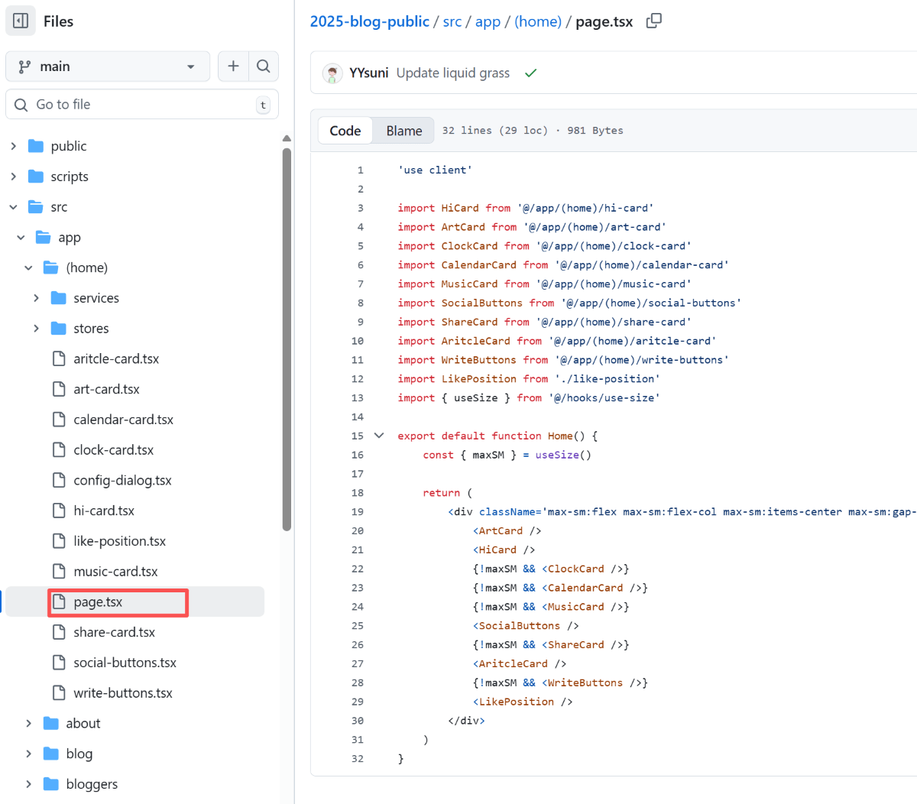
Task: Collapse the file tree side panel
Action: coord(21,21)
